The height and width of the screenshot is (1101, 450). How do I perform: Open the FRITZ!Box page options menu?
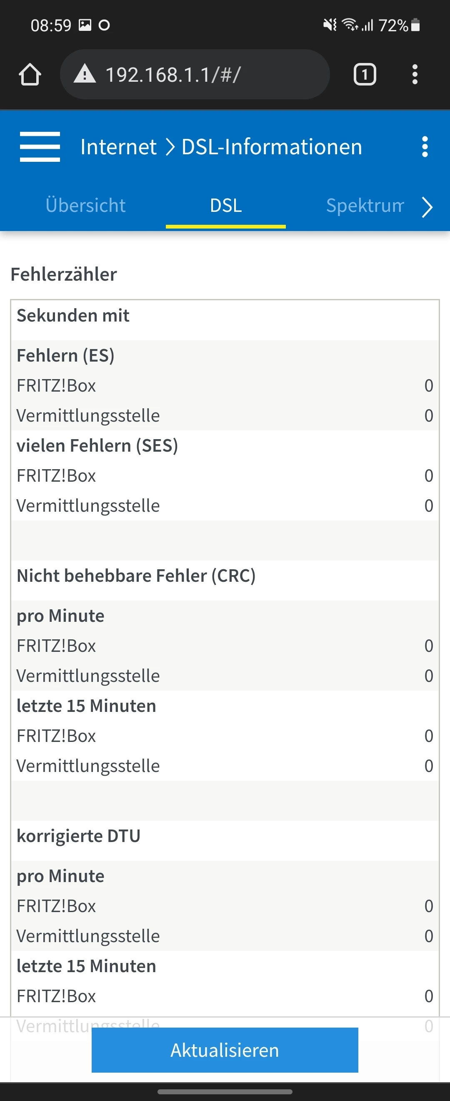point(425,147)
